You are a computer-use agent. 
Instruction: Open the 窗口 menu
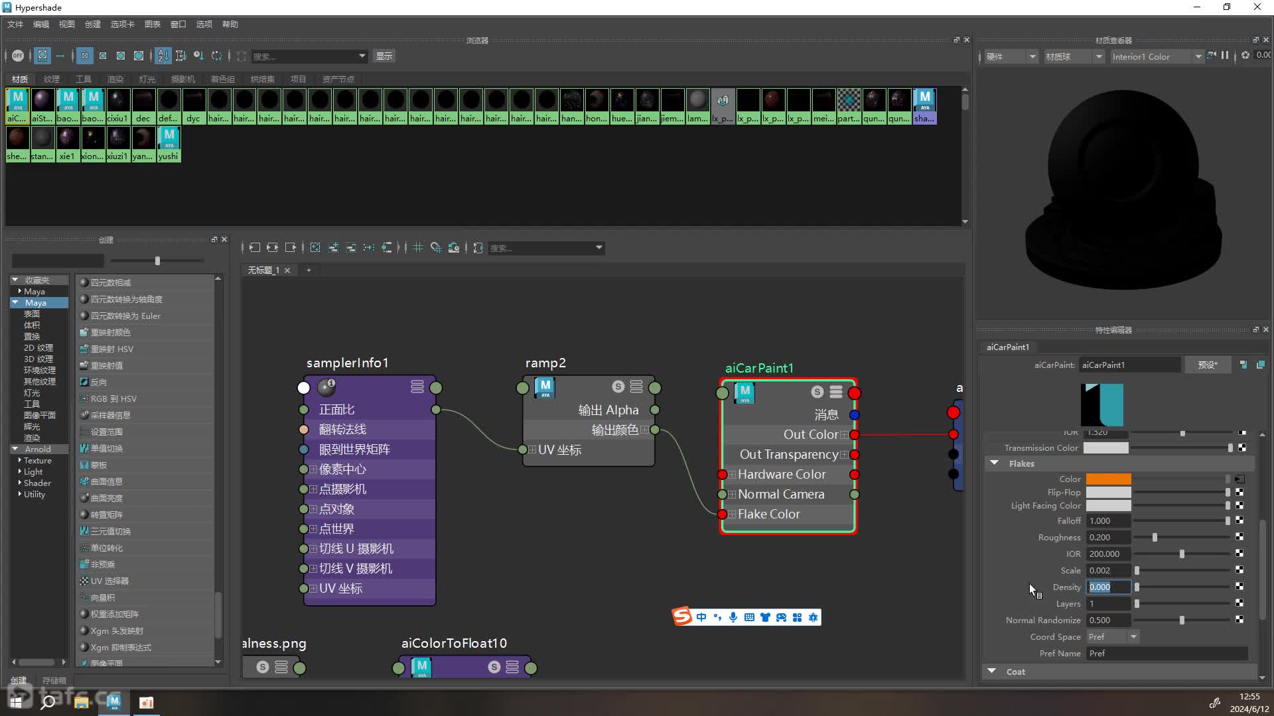[x=178, y=25]
